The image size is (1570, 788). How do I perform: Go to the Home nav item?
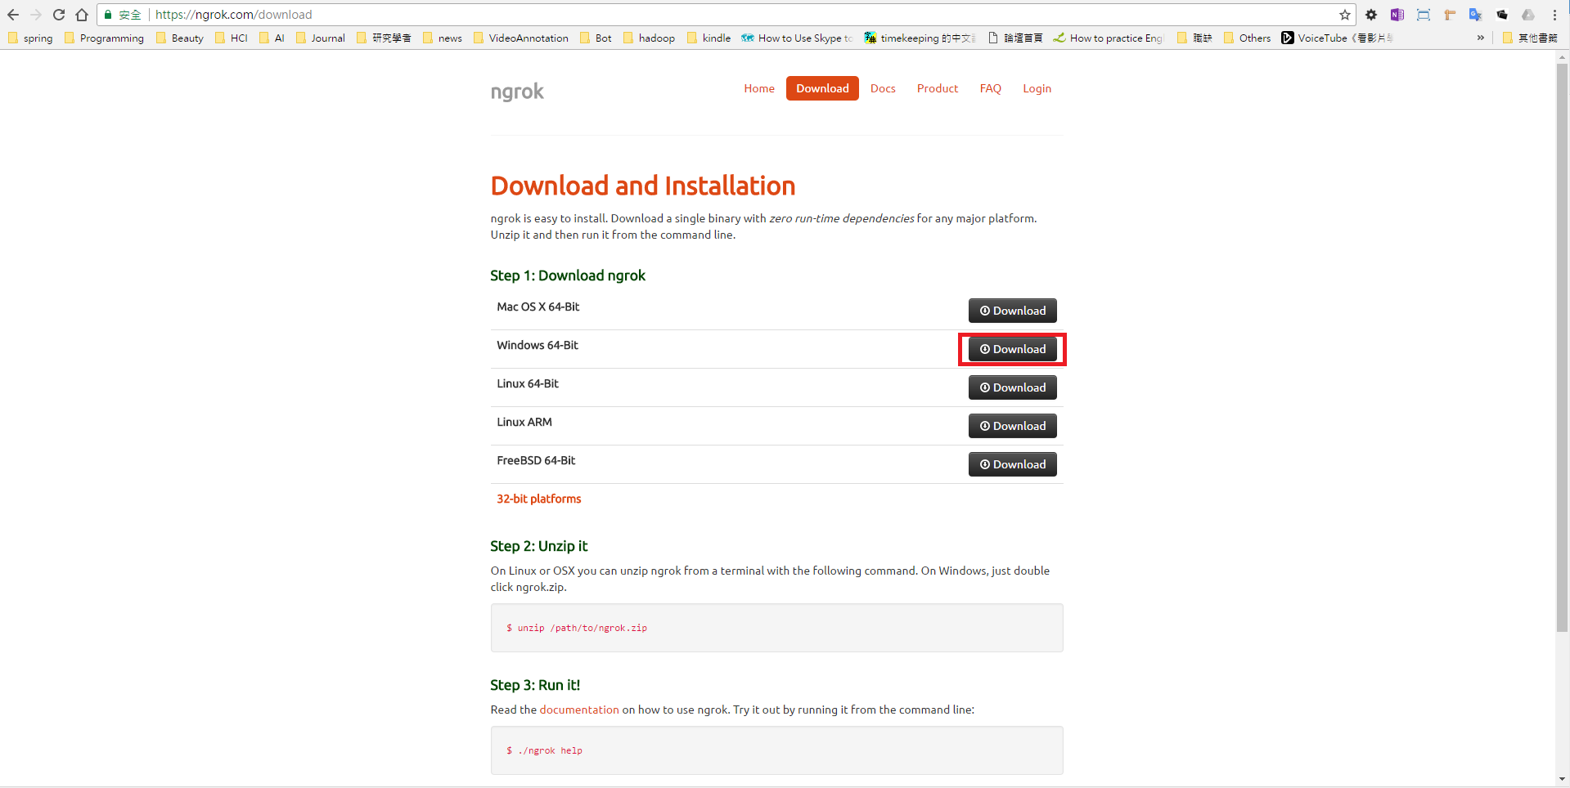pos(759,88)
